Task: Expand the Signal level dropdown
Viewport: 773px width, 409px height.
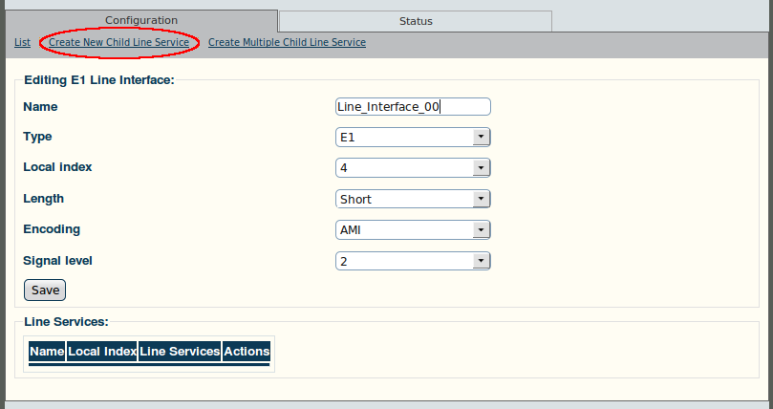Action: (x=413, y=261)
